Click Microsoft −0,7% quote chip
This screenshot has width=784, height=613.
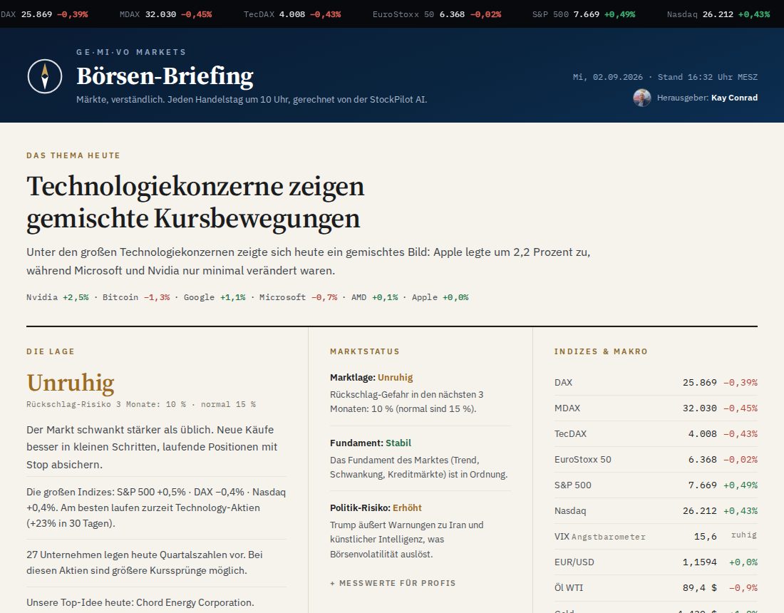(x=298, y=297)
